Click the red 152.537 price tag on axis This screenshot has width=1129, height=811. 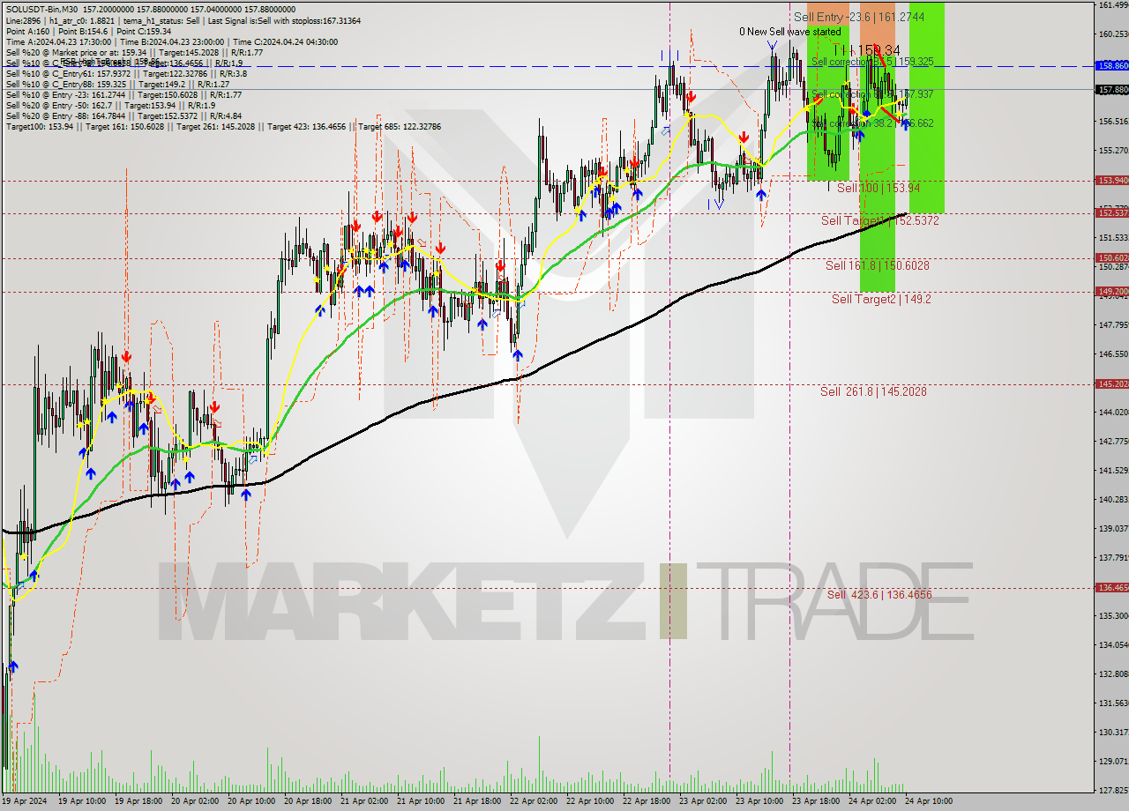pos(1111,213)
